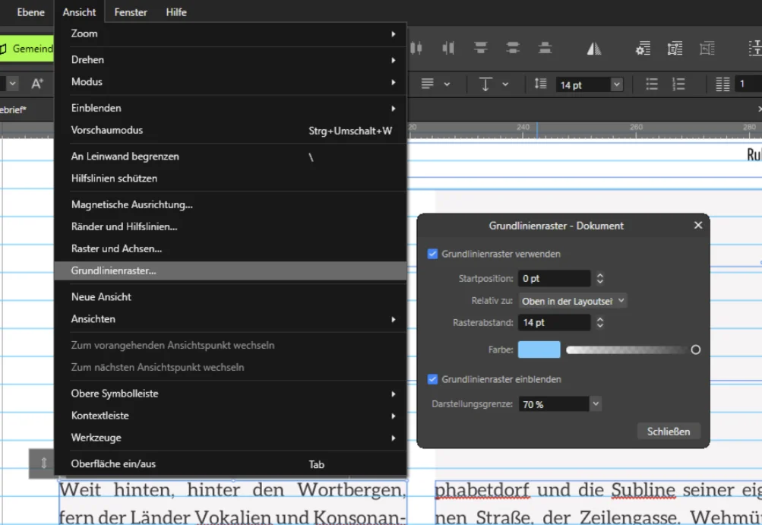Open the Hilfe menu
This screenshot has height=525, width=762.
pos(176,12)
